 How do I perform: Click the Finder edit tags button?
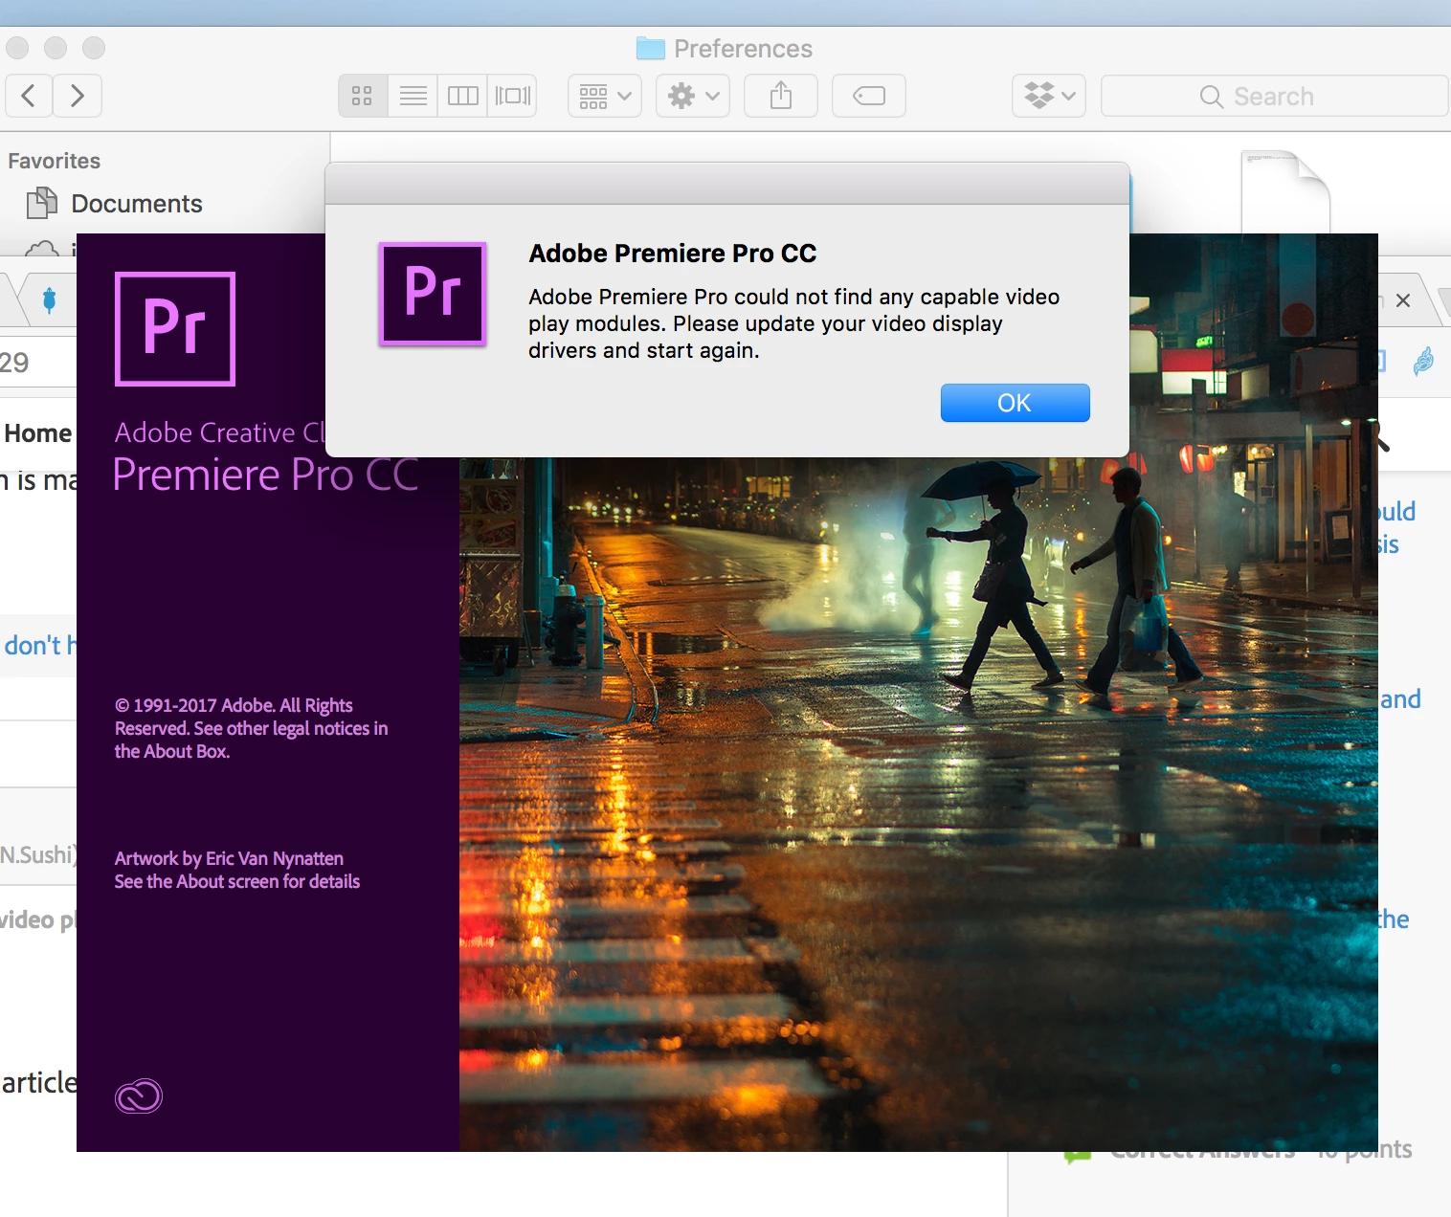point(869,96)
